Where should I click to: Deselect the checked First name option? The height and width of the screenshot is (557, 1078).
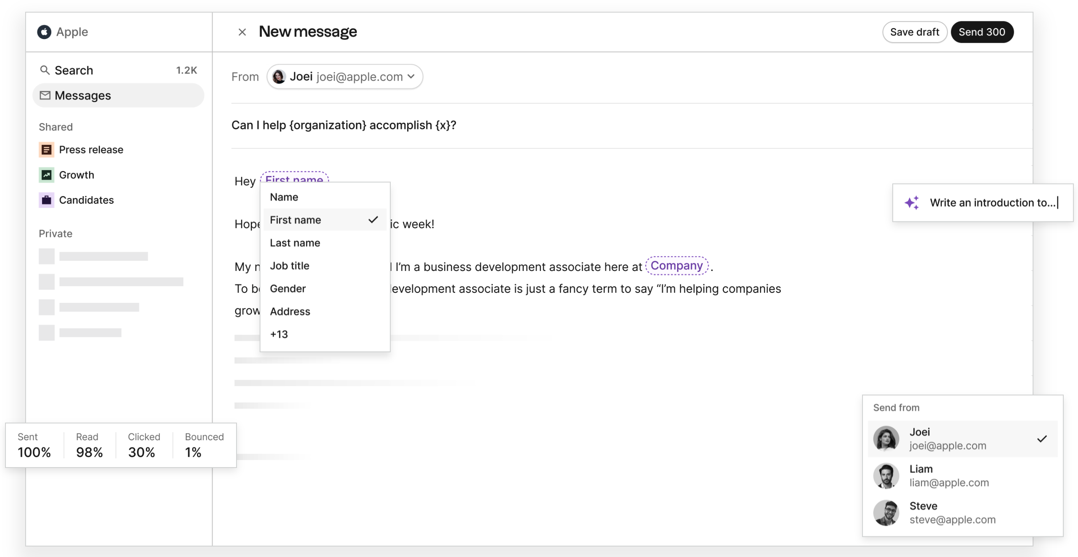tap(295, 220)
